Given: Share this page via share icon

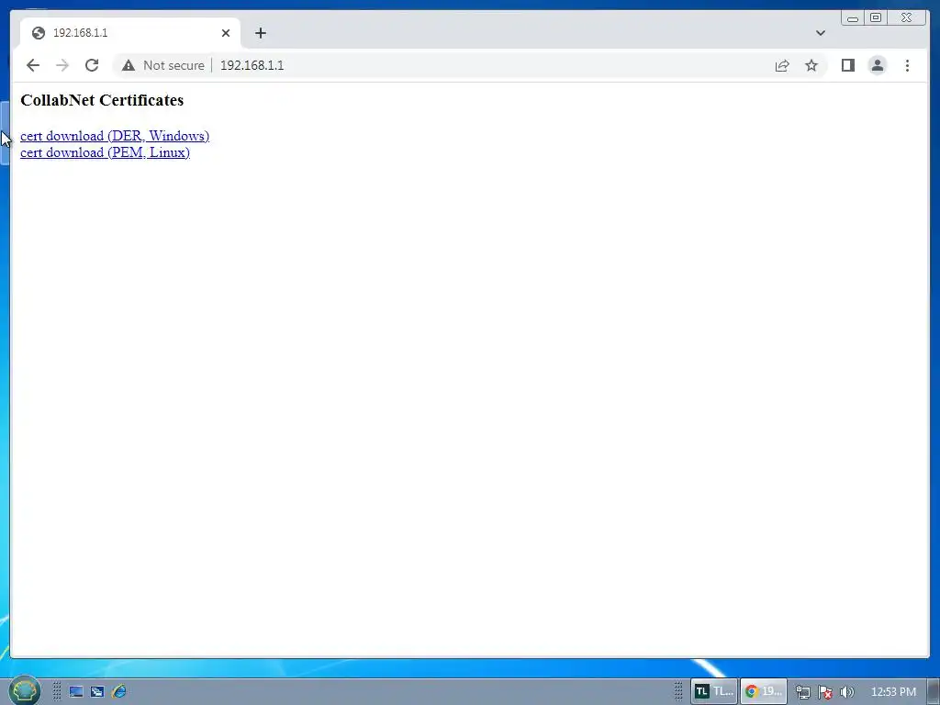Looking at the screenshot, I should (x=782, y=65).
